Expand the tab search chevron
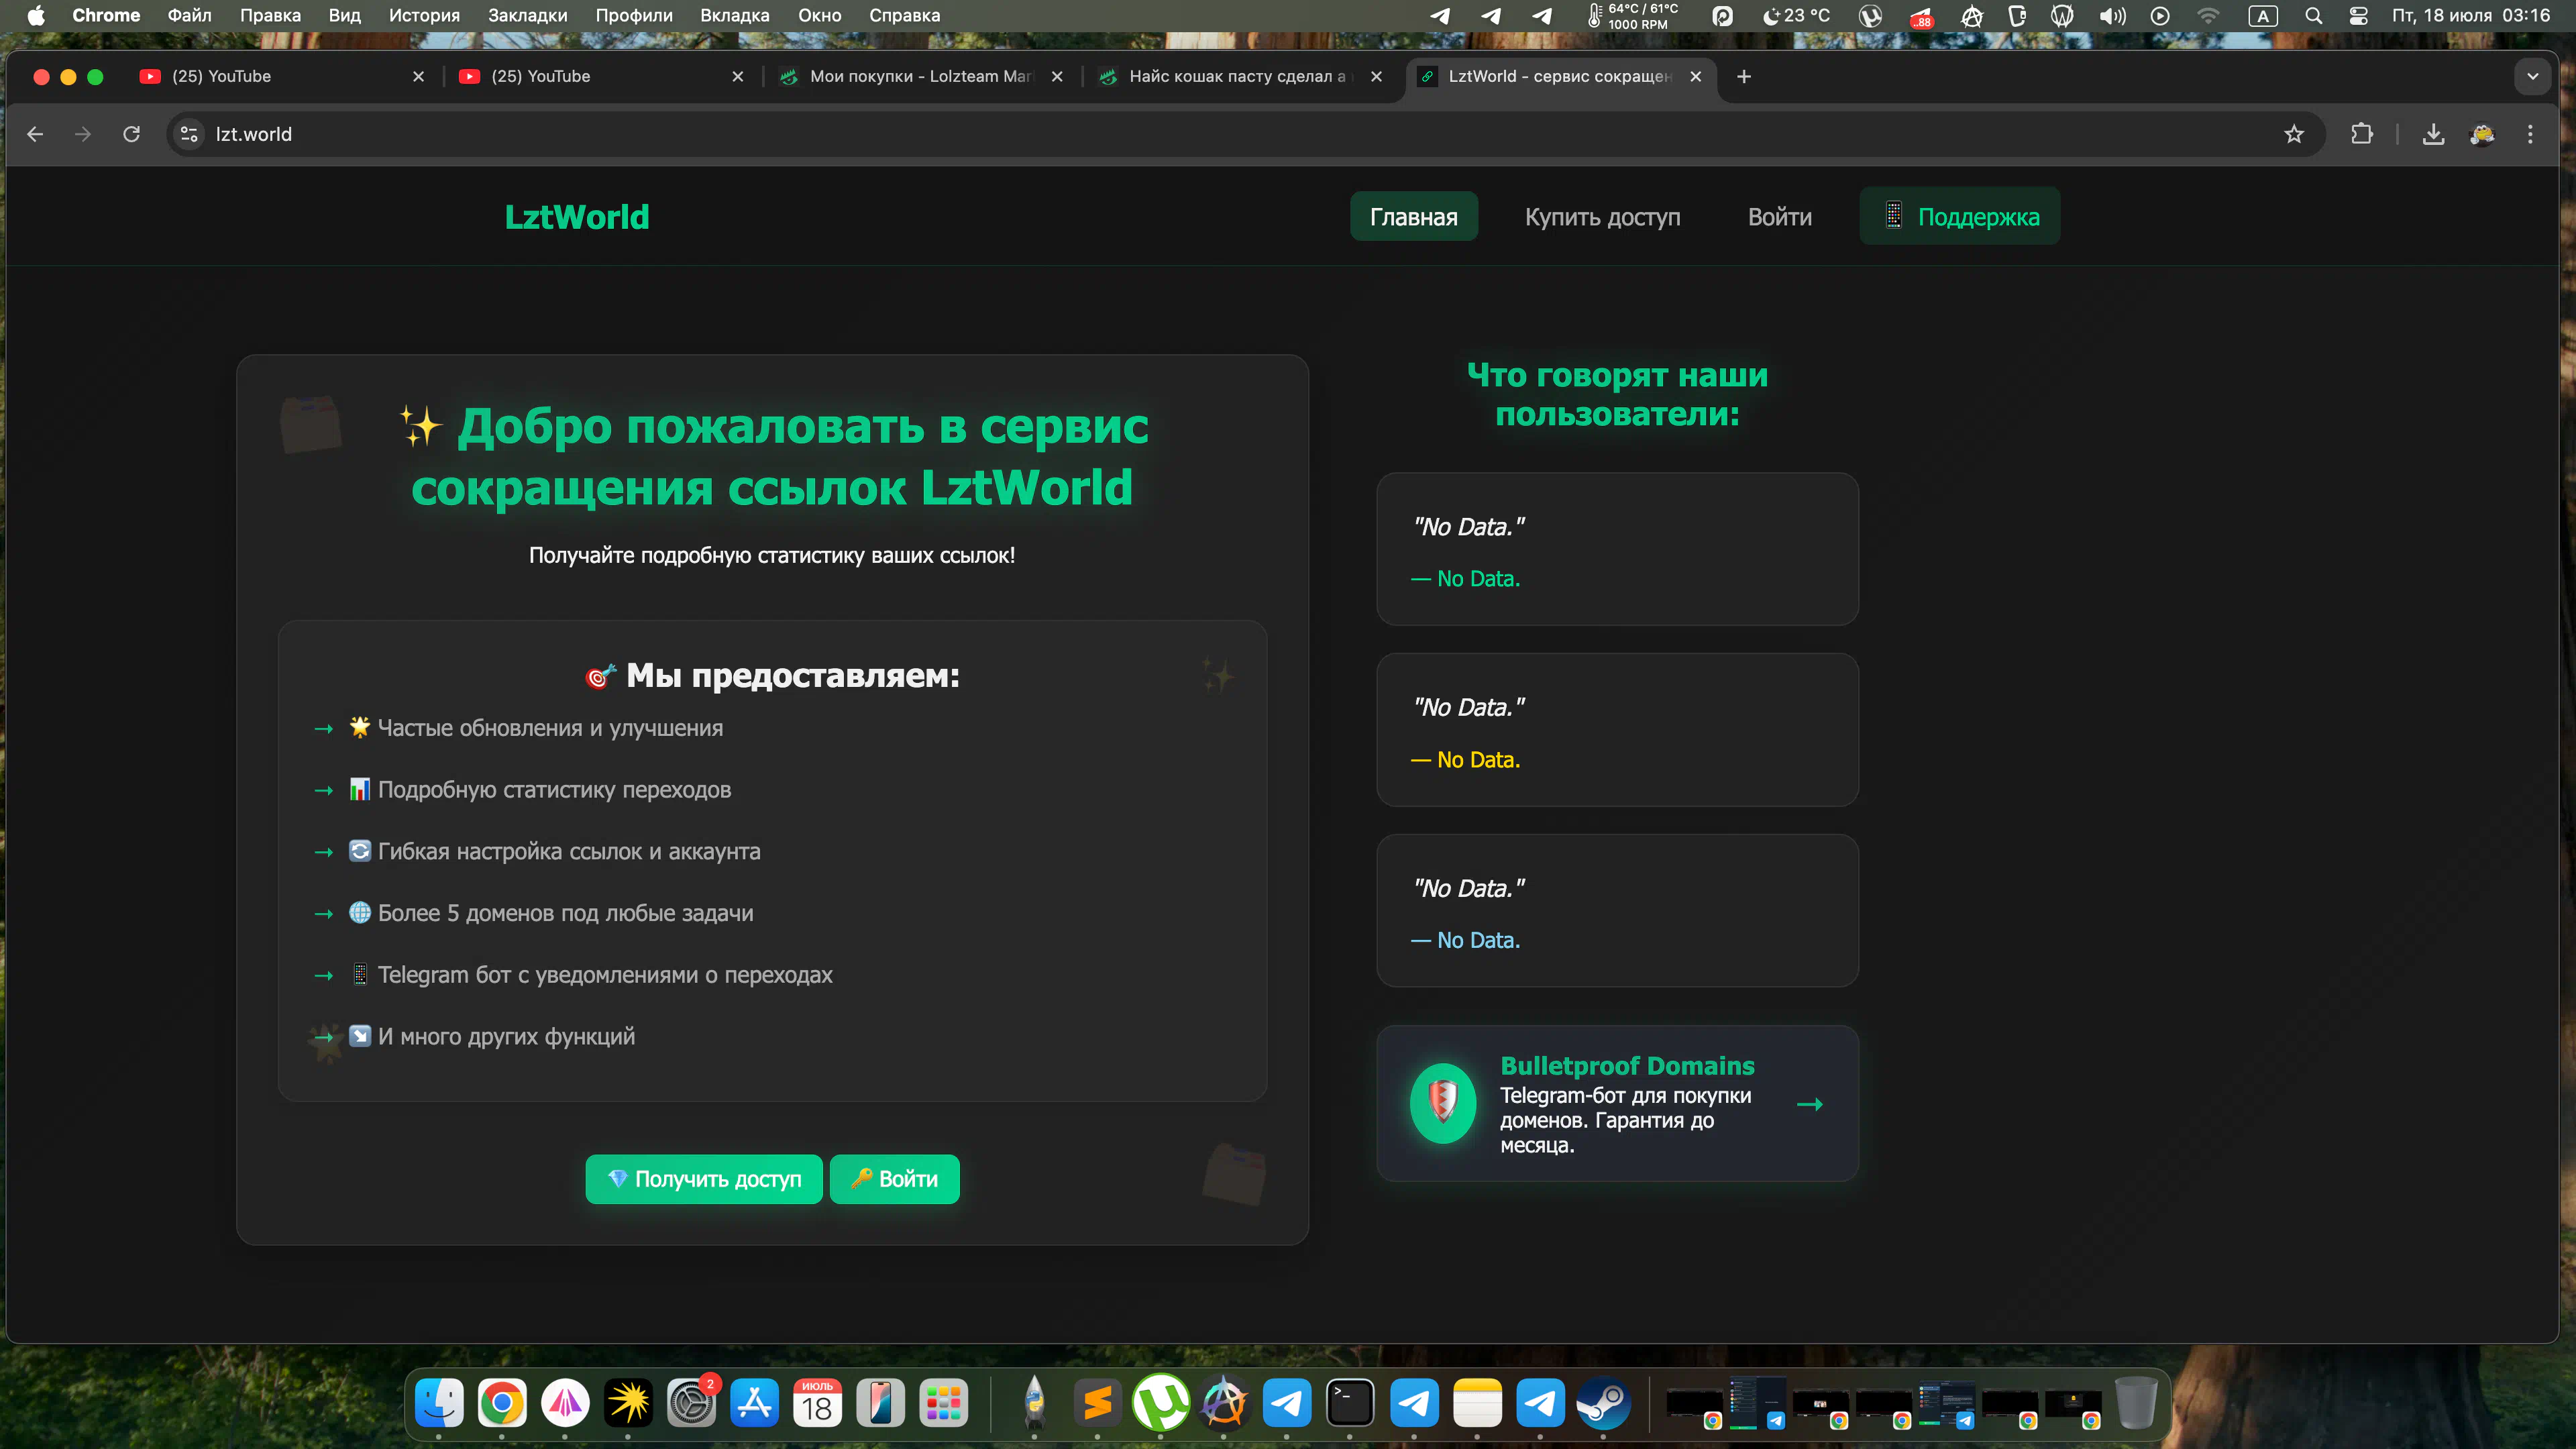 point(2532,76)
